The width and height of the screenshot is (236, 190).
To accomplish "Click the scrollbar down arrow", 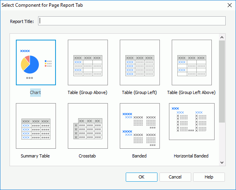I will 222,163.
